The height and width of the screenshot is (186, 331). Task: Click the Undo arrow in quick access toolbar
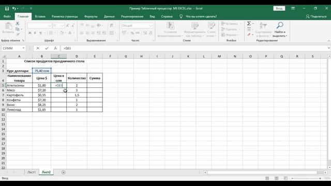pos(14,8)
